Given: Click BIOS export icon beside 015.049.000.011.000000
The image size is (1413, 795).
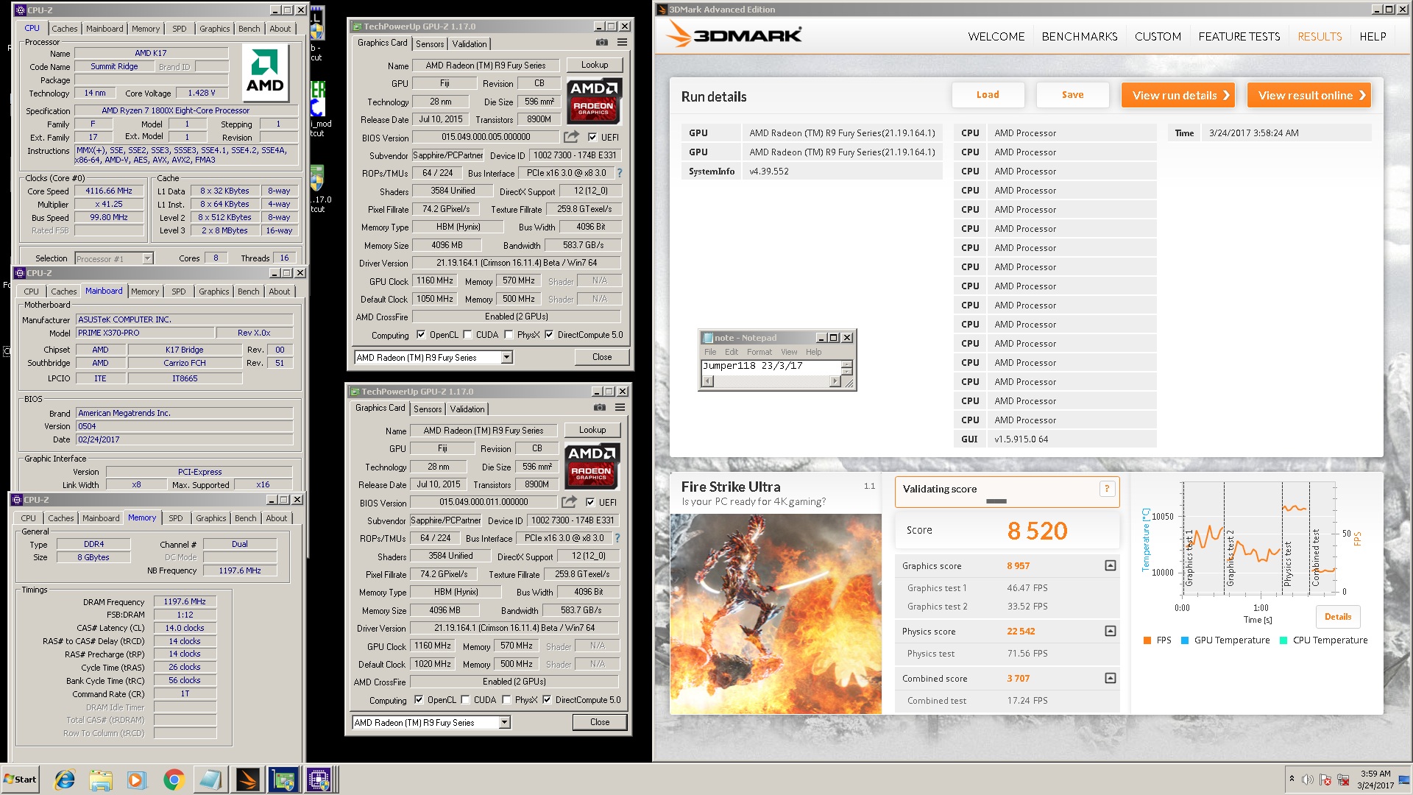Looking at the screenshot, I should tap(569, 502).
